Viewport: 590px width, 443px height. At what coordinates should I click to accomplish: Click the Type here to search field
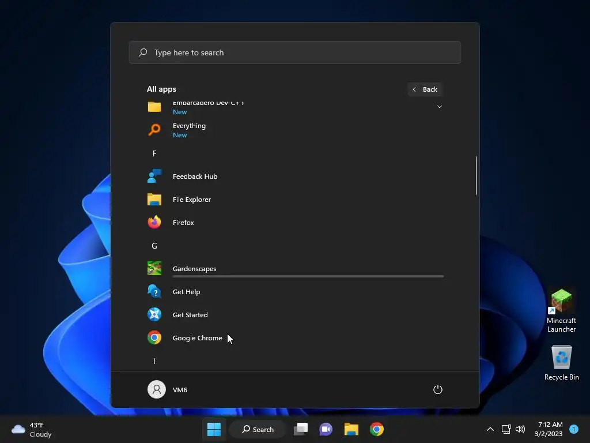pos(294,52)
